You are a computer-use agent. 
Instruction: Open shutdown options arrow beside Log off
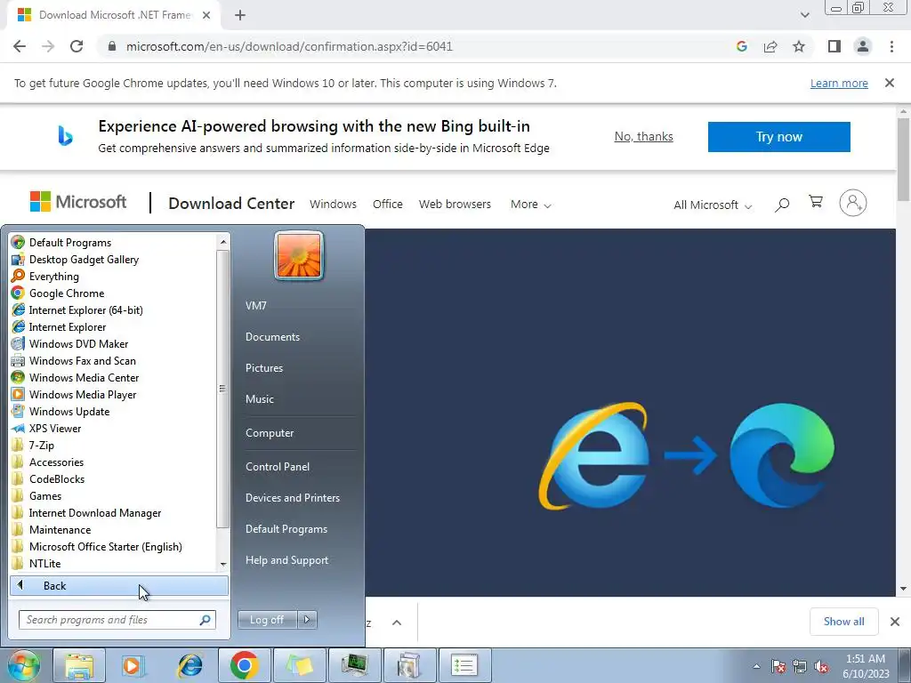[307, 620]
